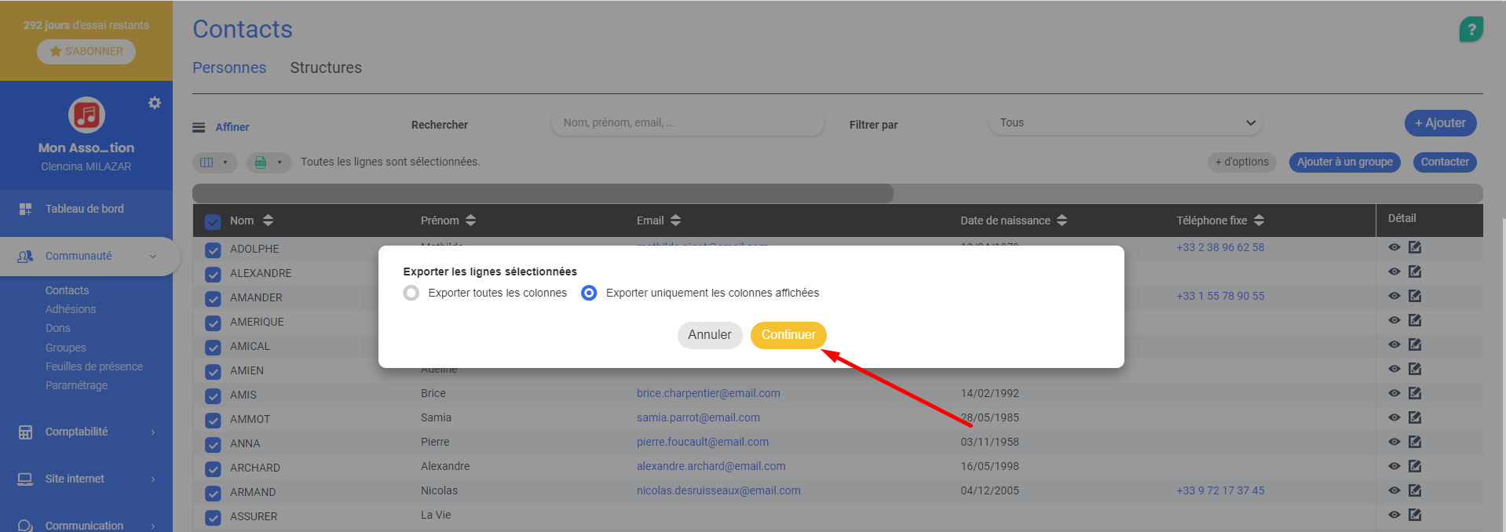Image resolution: width=1506 pixels, height=532 pixels.
Task: Open brice.charpentier@email.com email link
Action: (708, 393)
